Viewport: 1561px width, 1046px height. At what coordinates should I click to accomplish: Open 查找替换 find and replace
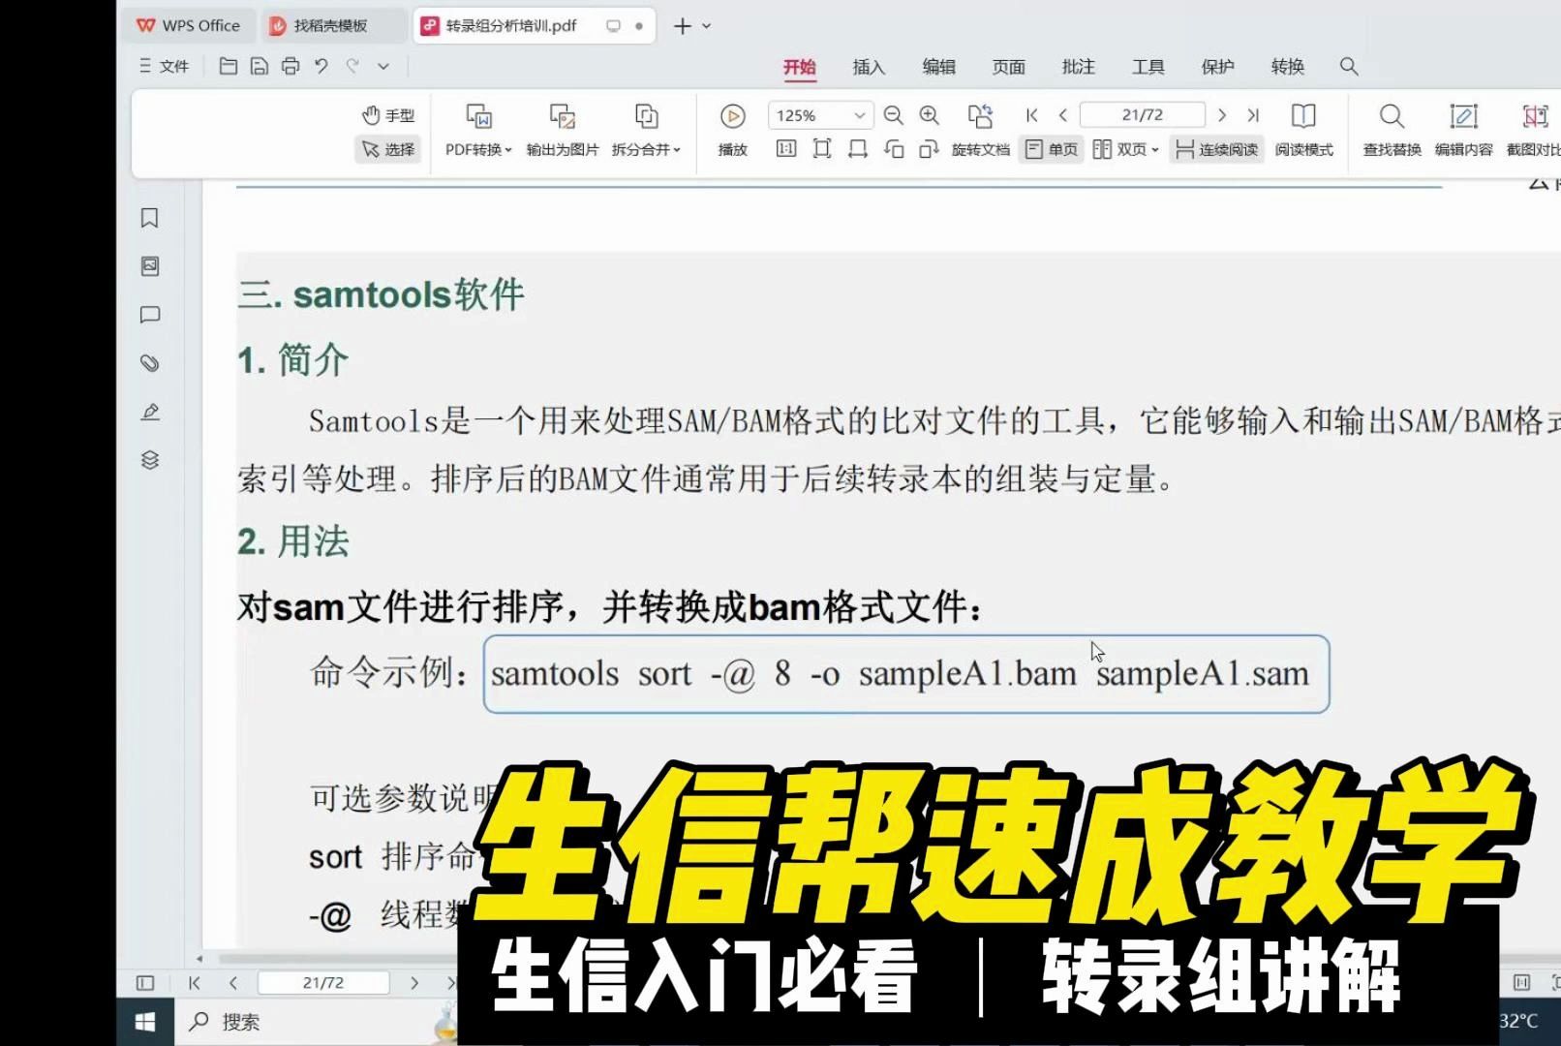pyautogui.click(x=1392, y=131)
